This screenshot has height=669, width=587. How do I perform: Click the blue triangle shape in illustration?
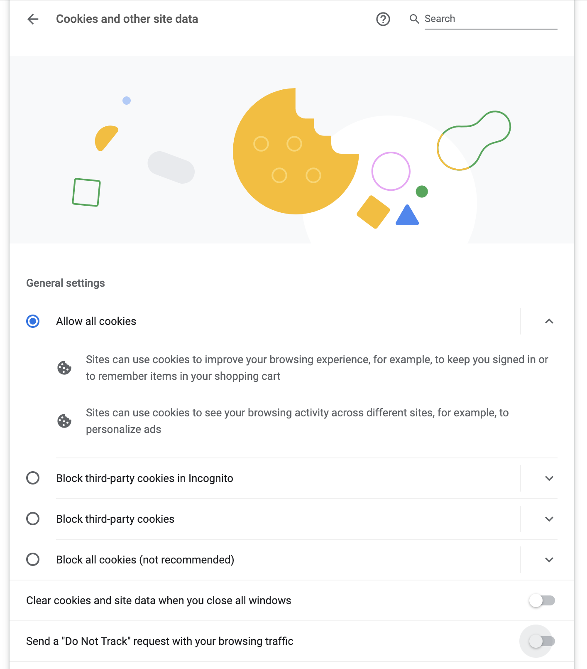[x=407, y=216]
